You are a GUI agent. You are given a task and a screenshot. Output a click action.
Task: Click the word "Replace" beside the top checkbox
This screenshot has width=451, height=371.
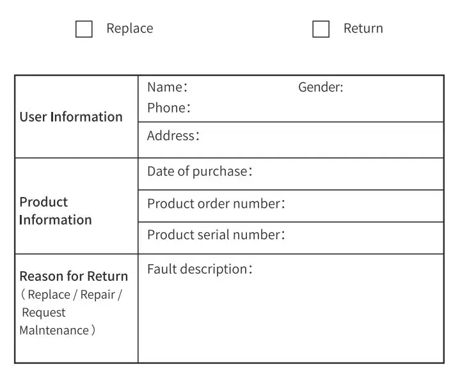coord(129,29)
